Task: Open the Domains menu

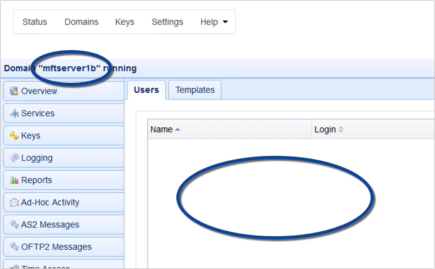Action: point(81,22)
